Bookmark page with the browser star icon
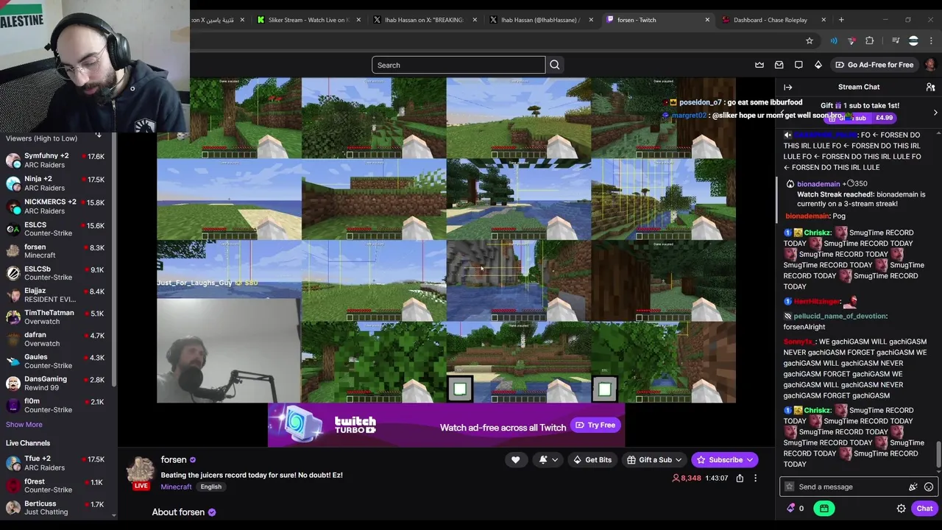Viewport: 942px width, 530px height. pyautogui.click(x=810, y=40)
